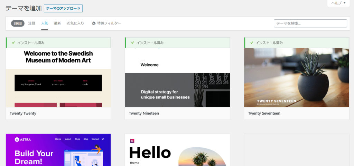Click the Twenty Seventeen theme name
The width and height of the screenshot is (354, 166).
[x=264, y=113]
